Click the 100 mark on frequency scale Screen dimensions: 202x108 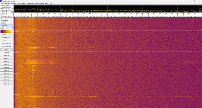131,13
